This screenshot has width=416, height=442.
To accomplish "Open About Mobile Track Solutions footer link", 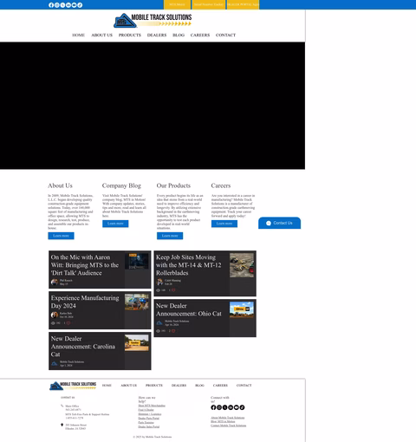I will point(228,418).
